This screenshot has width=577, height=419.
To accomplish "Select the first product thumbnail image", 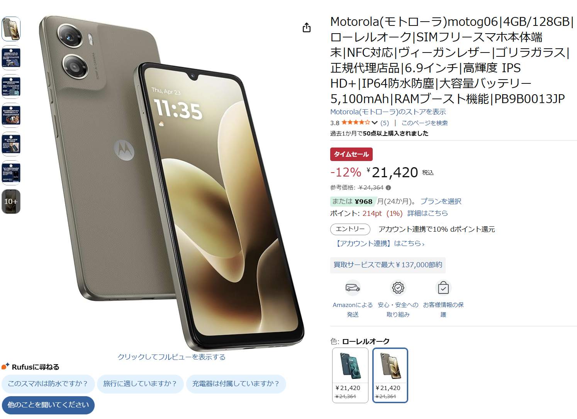I will point(11,29).
